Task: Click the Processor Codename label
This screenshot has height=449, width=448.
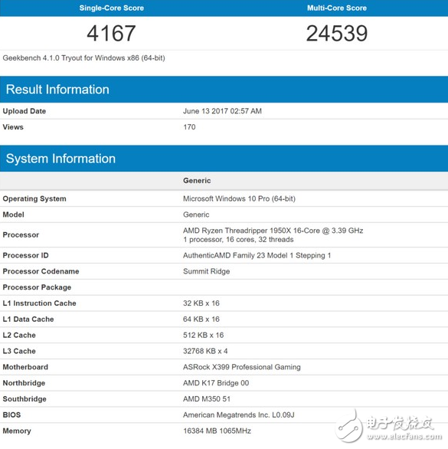Action: click(x=41, y=271)
